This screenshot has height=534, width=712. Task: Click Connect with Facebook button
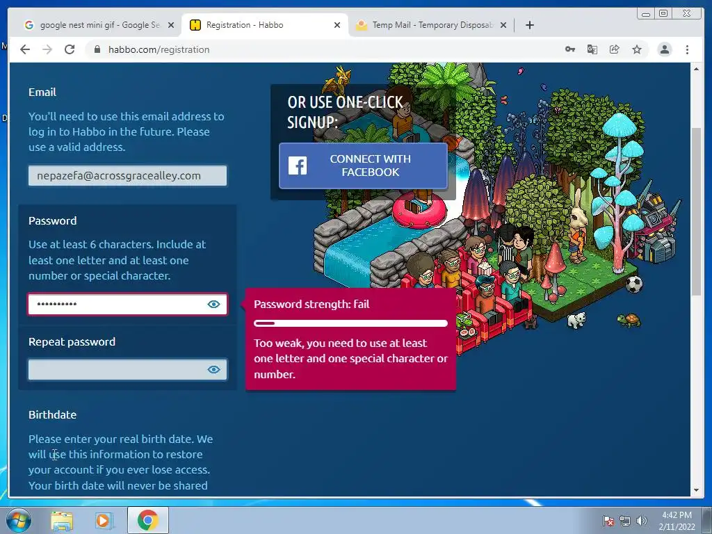[x=363, y=165]
